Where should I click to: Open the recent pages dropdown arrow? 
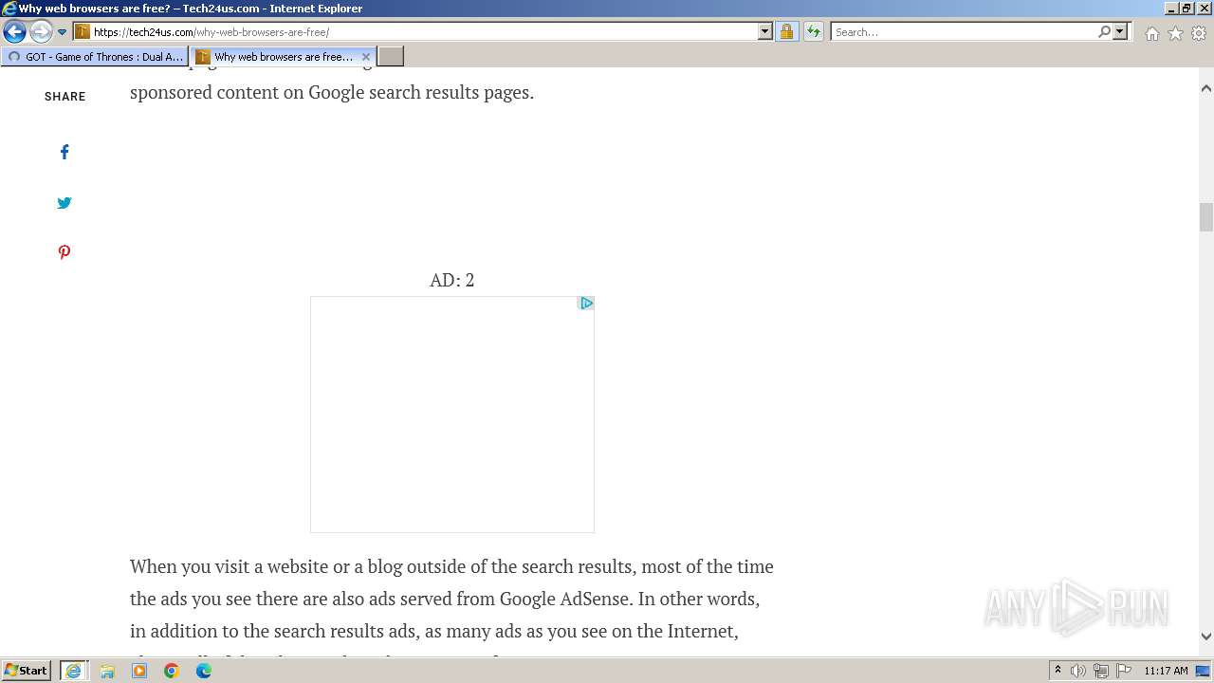coord(62,32)
